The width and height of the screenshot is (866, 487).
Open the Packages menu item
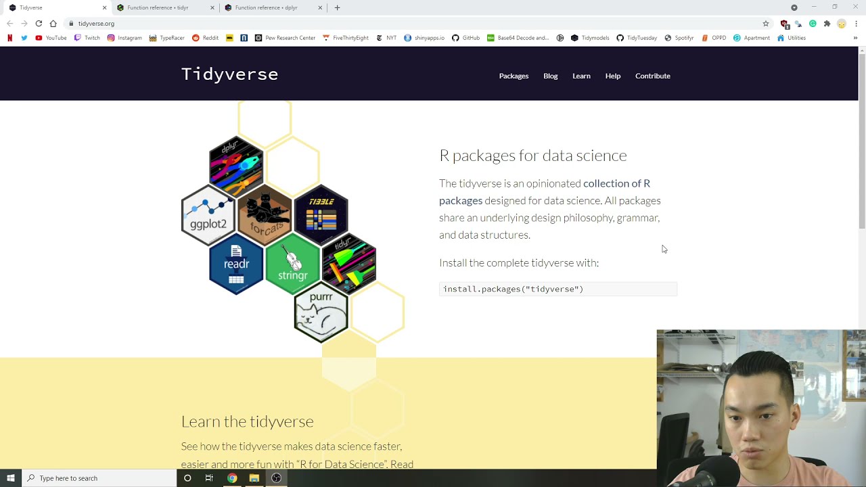tap(514, 76)
